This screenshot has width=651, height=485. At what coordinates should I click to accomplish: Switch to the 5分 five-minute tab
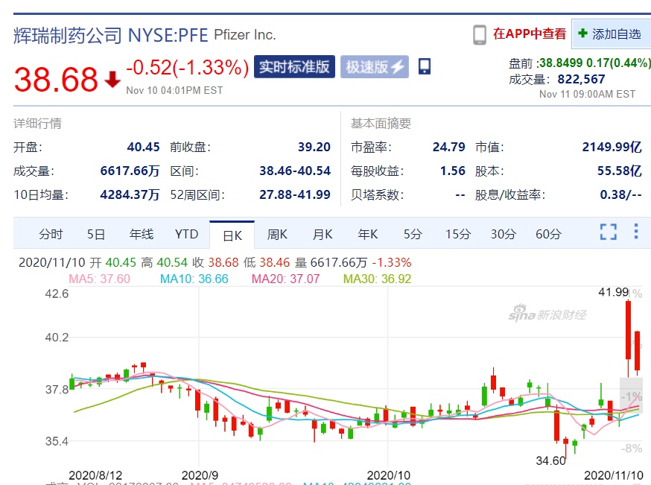coord(413,234)
